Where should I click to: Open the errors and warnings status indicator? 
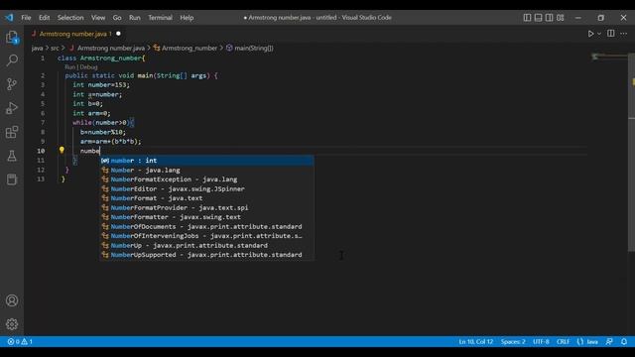(x=20, y=341)
